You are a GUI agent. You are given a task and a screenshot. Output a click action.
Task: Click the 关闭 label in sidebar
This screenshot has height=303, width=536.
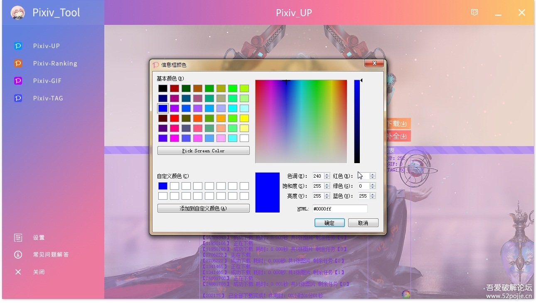(x=39, y=272)
